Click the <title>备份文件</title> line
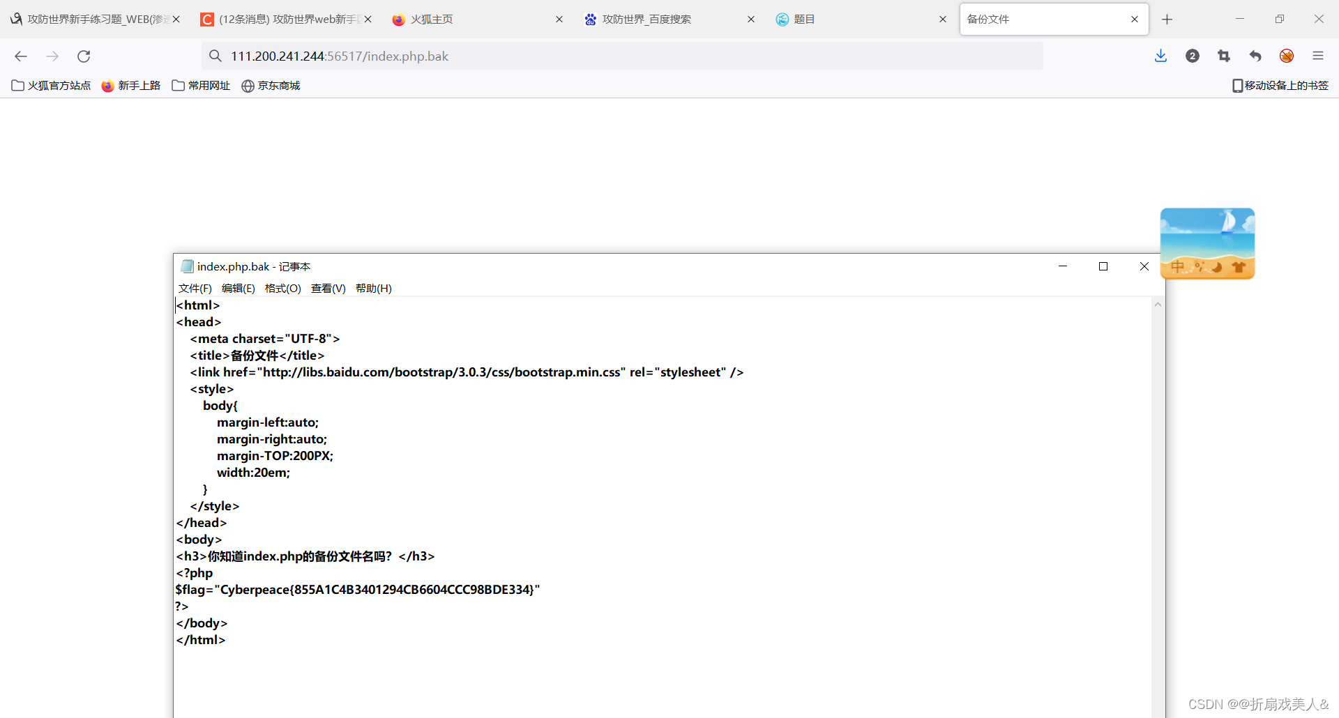 [257, 356]
